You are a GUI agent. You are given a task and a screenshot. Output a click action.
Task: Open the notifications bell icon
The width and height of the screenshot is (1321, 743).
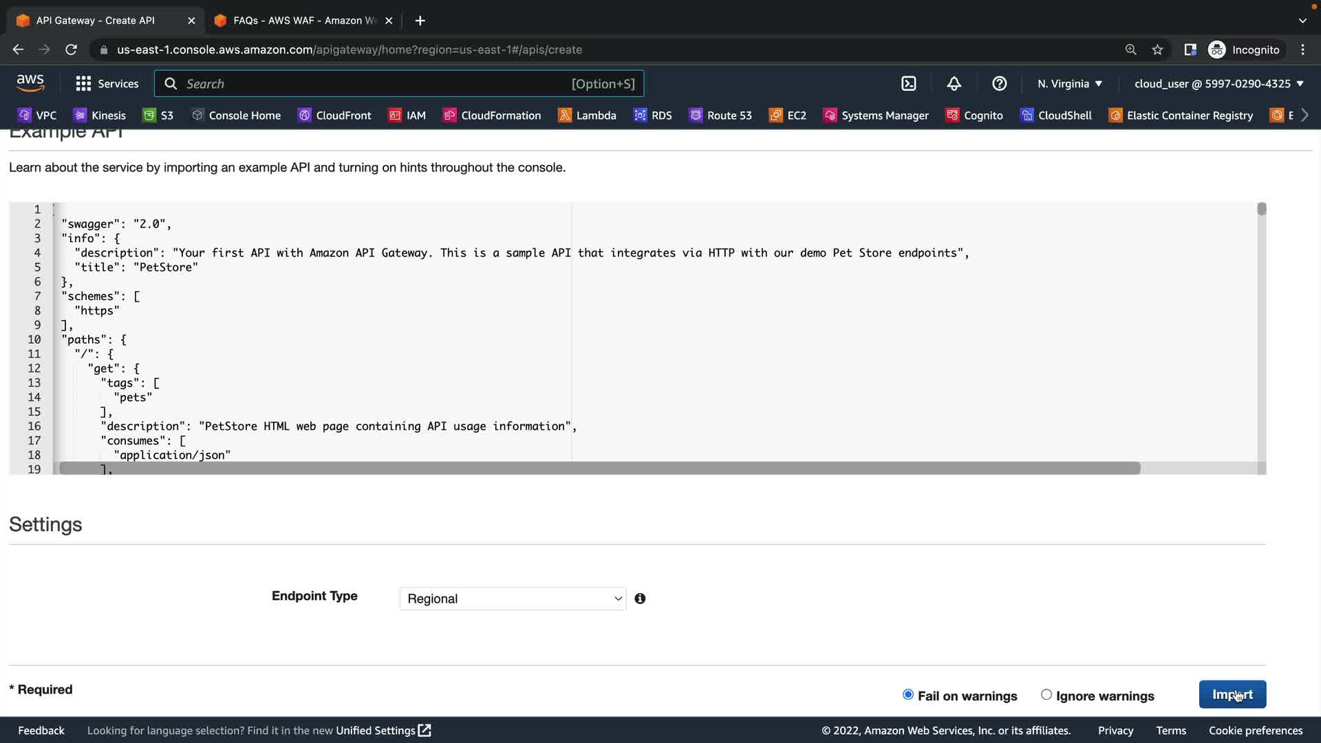(x=954, y=84)
